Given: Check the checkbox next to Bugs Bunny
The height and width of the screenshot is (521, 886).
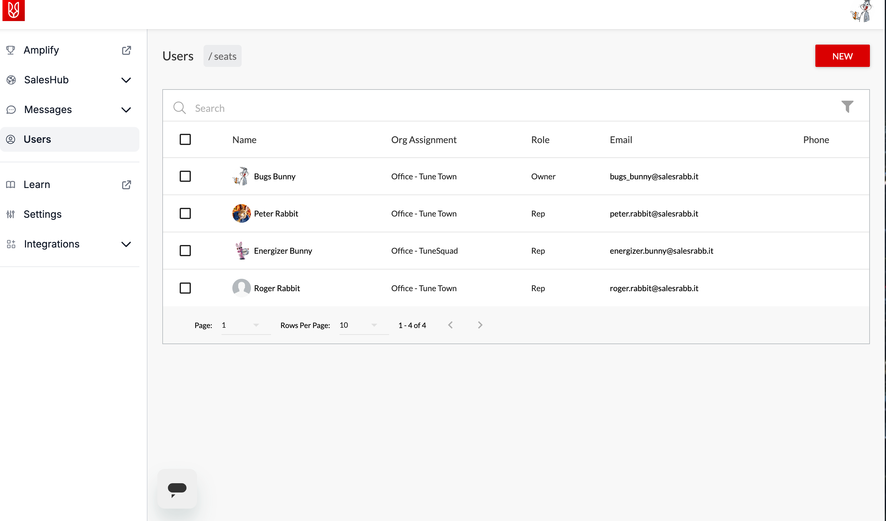Looking at the screenshot, I should 185,176.
